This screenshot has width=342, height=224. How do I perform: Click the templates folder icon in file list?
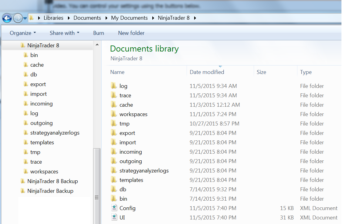(113, 179)
